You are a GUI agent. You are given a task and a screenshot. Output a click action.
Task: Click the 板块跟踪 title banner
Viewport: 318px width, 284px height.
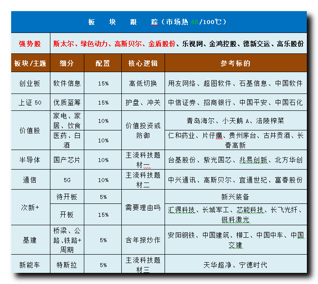(x=159, y=22)
